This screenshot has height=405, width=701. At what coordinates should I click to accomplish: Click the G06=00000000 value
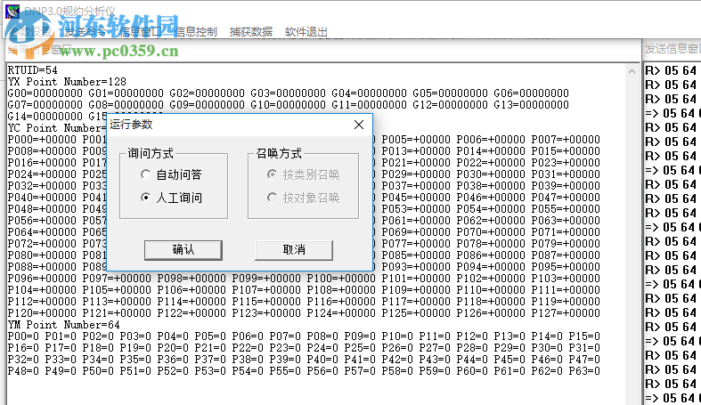point(531,93)
